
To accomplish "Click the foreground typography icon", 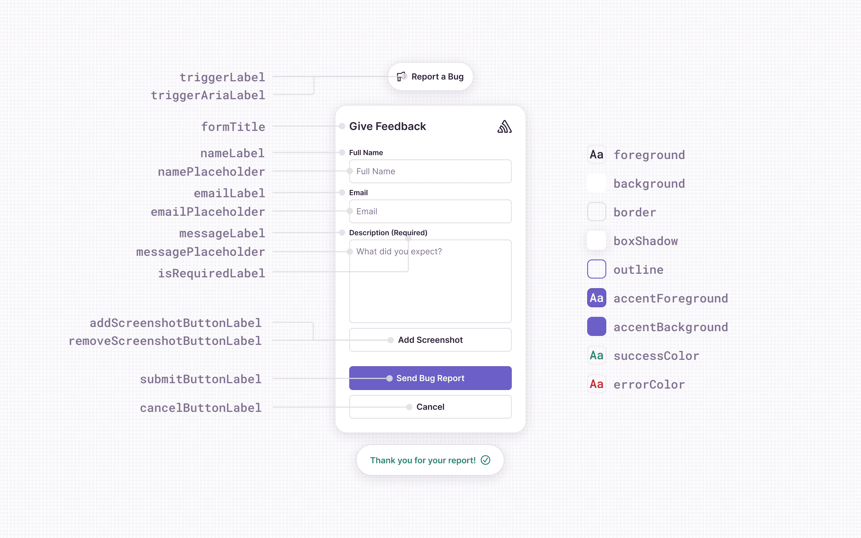I will [x=596, y=154].
